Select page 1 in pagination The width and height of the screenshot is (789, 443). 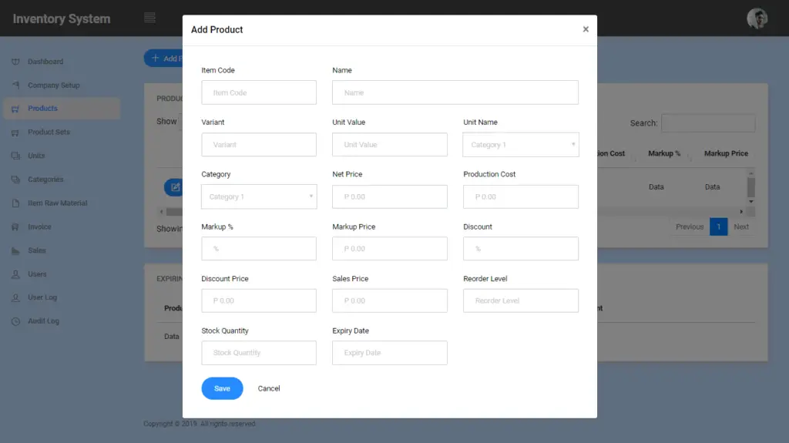(719, 227)
